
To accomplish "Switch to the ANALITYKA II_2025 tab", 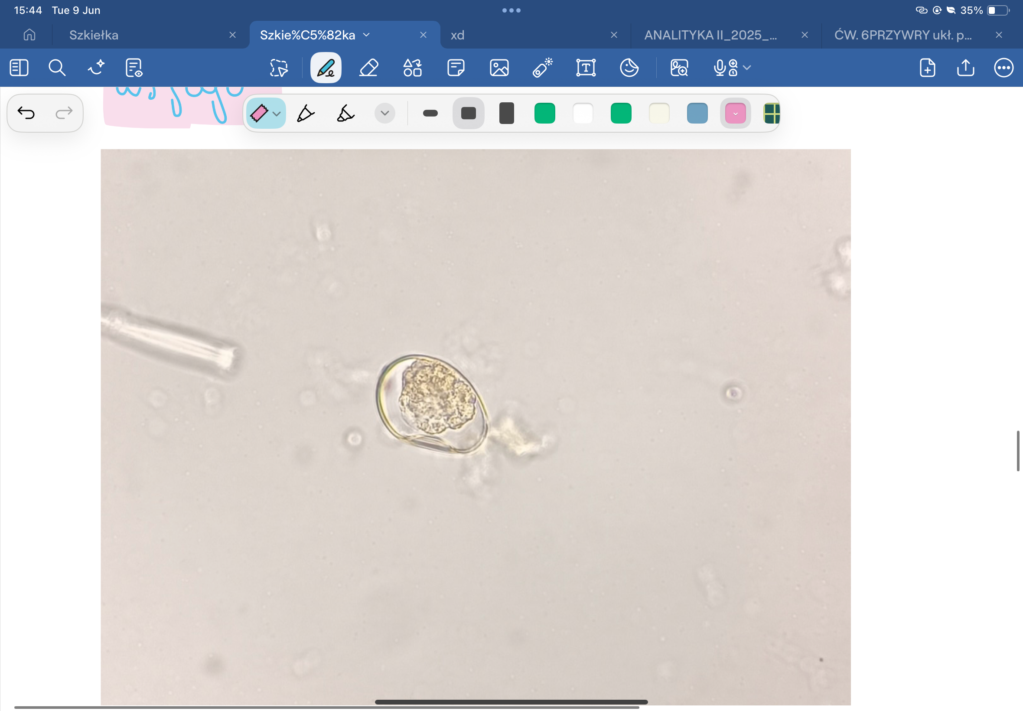I will (710, 35).
